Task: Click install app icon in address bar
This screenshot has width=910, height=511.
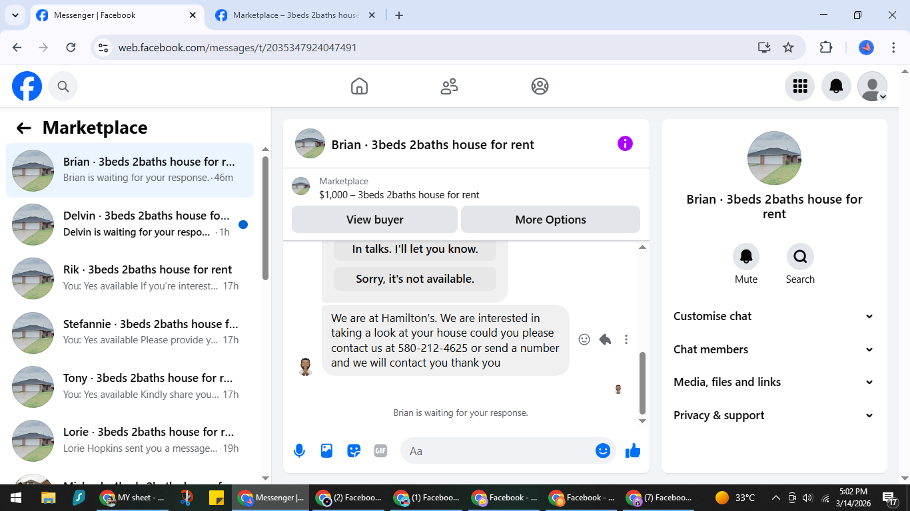Action: (x=764, y=47)
